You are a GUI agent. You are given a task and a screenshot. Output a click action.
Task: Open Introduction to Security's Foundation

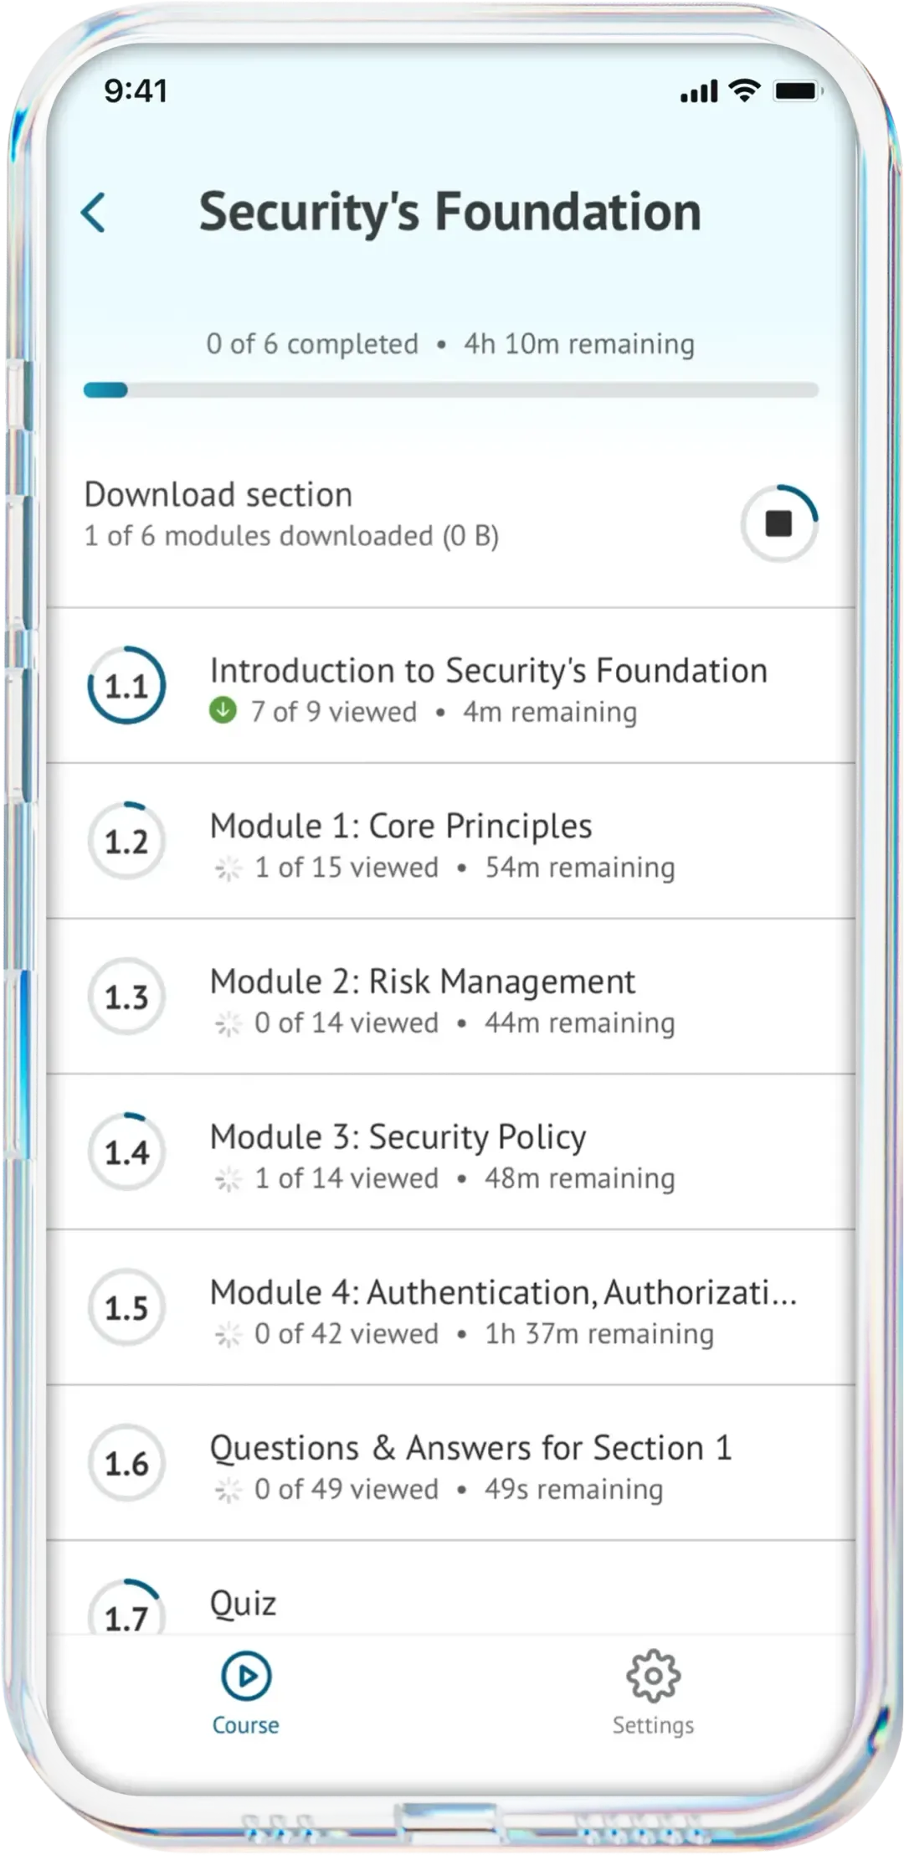tap(450, 686)
